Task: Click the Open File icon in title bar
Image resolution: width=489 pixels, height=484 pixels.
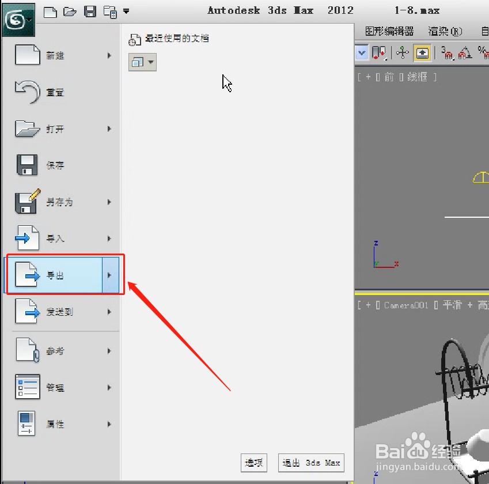Action: (70, 12)
